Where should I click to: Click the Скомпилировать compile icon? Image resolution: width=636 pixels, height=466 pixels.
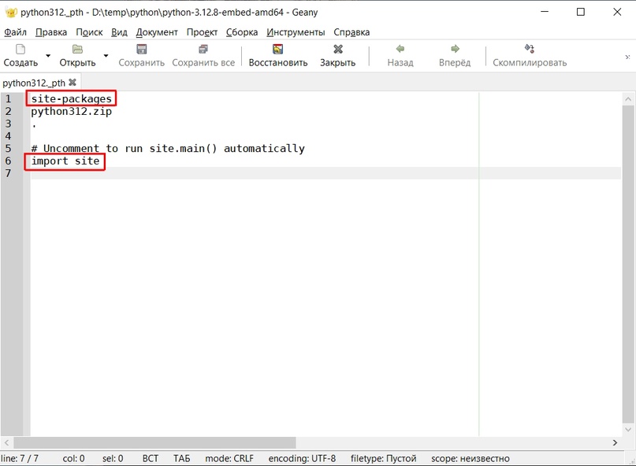pyautogui.click(x=530, y=50)
